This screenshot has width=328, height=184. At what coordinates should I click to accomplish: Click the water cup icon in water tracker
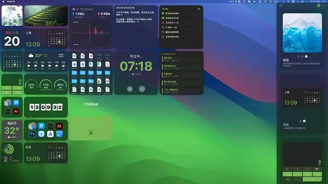pyautogui.click(x=91, y=132)
